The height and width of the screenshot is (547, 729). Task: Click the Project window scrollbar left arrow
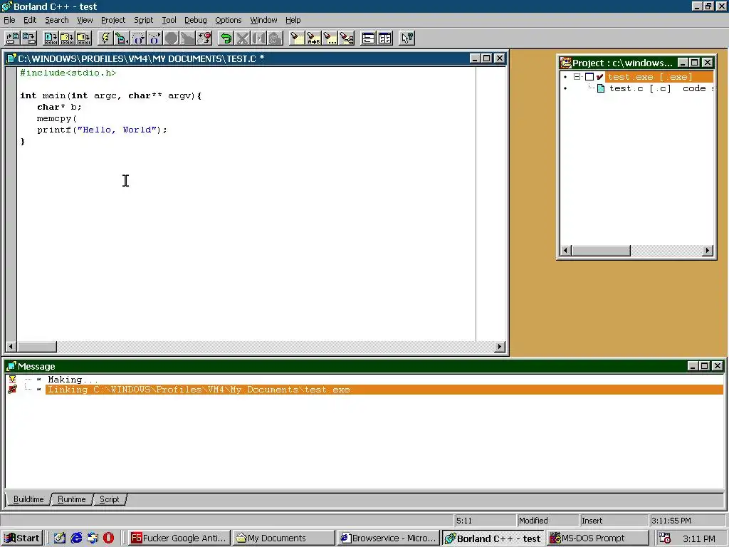tap(565, 250)
